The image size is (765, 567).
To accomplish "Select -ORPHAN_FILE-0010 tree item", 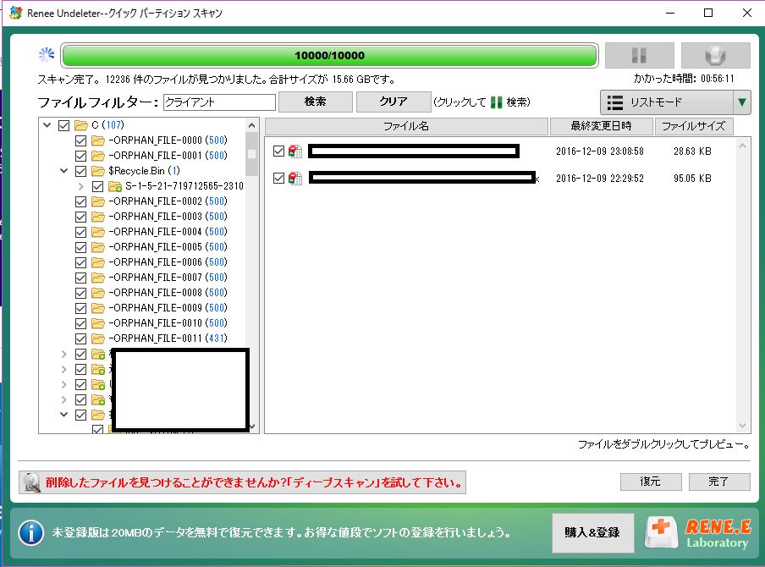I will pos(168,323).
